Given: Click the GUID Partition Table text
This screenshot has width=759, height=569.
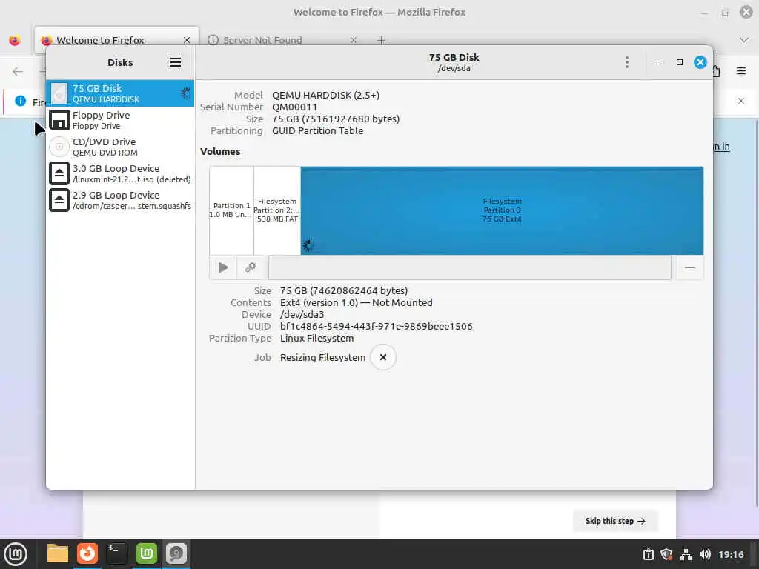Looking at the screenshot, I should [x=317, y=130].
